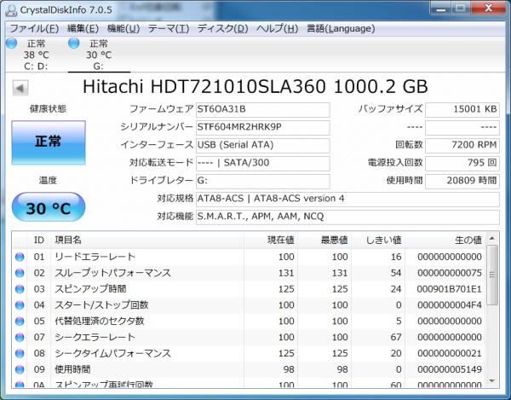The width and height of the screenshot is (511, 400).
Task: Select the 代替処理済のセクタ数 row name
Action: pyautogui.click(x=100, y=321)
